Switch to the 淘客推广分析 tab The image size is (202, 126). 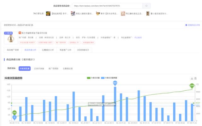click(x=65, y=50)
